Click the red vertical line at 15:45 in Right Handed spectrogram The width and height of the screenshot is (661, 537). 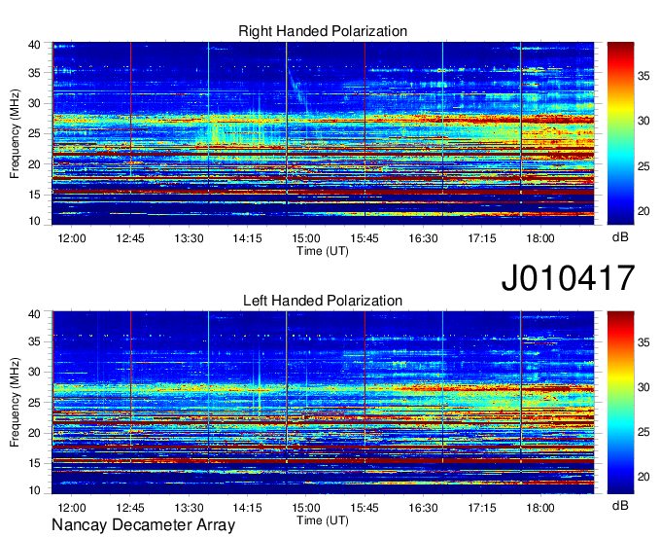click(x=365, y=105)
